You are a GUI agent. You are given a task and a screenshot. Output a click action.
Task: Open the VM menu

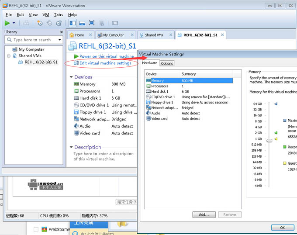point(46,14)
